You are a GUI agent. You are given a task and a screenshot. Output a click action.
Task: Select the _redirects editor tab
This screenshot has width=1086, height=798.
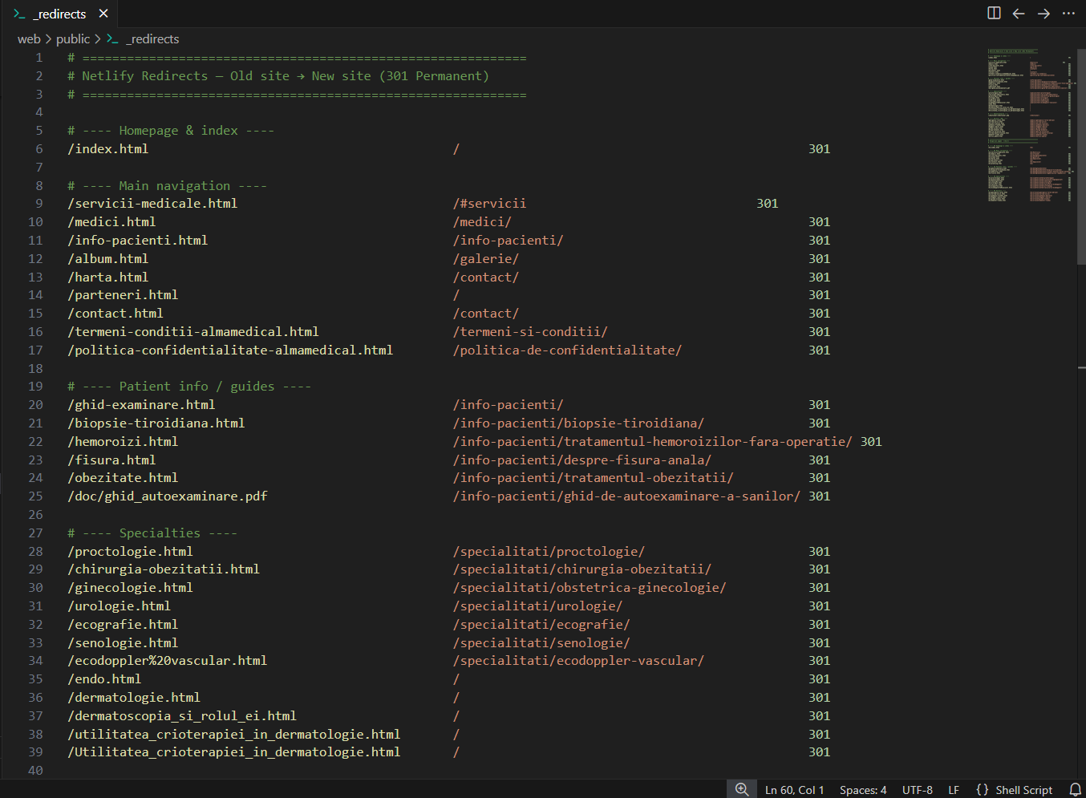59,14
